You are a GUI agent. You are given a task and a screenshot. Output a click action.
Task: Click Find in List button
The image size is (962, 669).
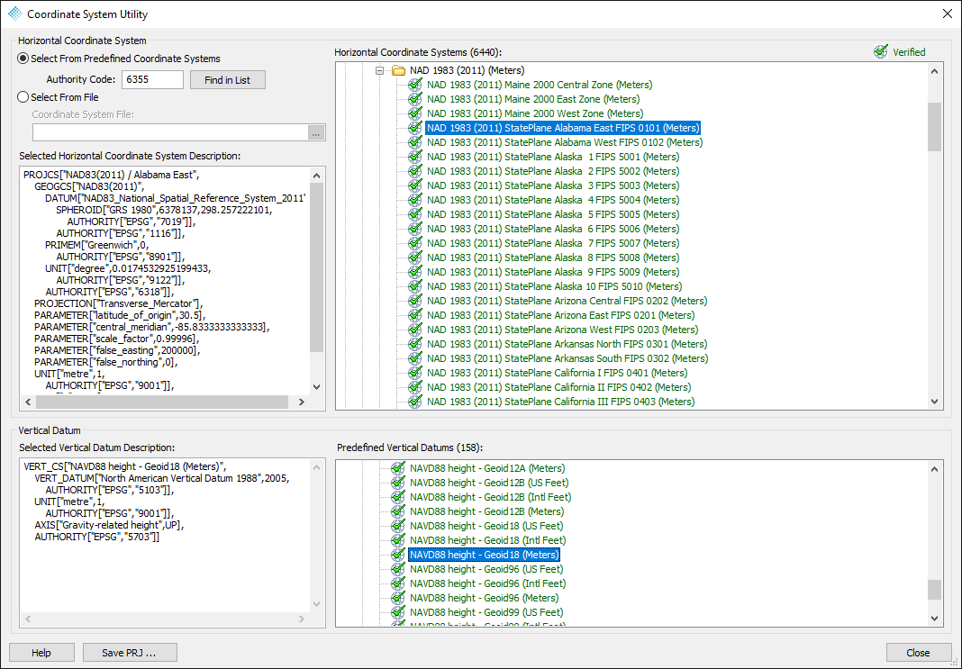pyautogui.click(x=228, y=80)
